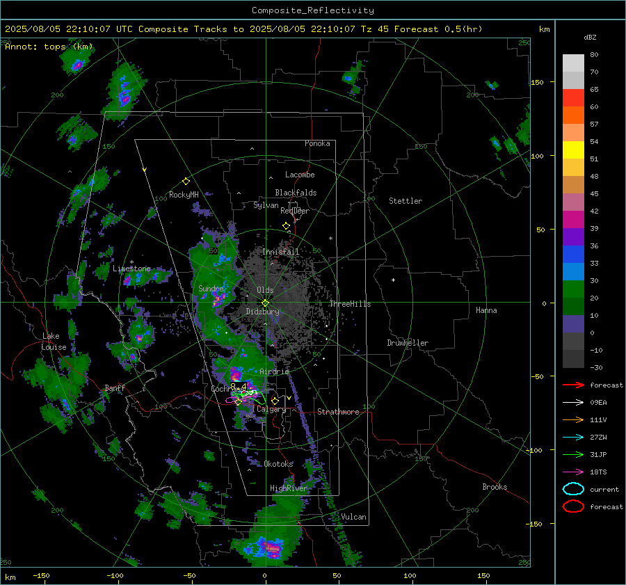Click yellow diamond marker below RedDeer
Screen dimensions: 626x585
click(286, 226)
